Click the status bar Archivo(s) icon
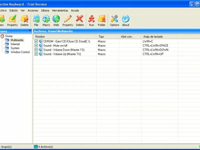Screen dimensions: 200x150 [36, 147]
